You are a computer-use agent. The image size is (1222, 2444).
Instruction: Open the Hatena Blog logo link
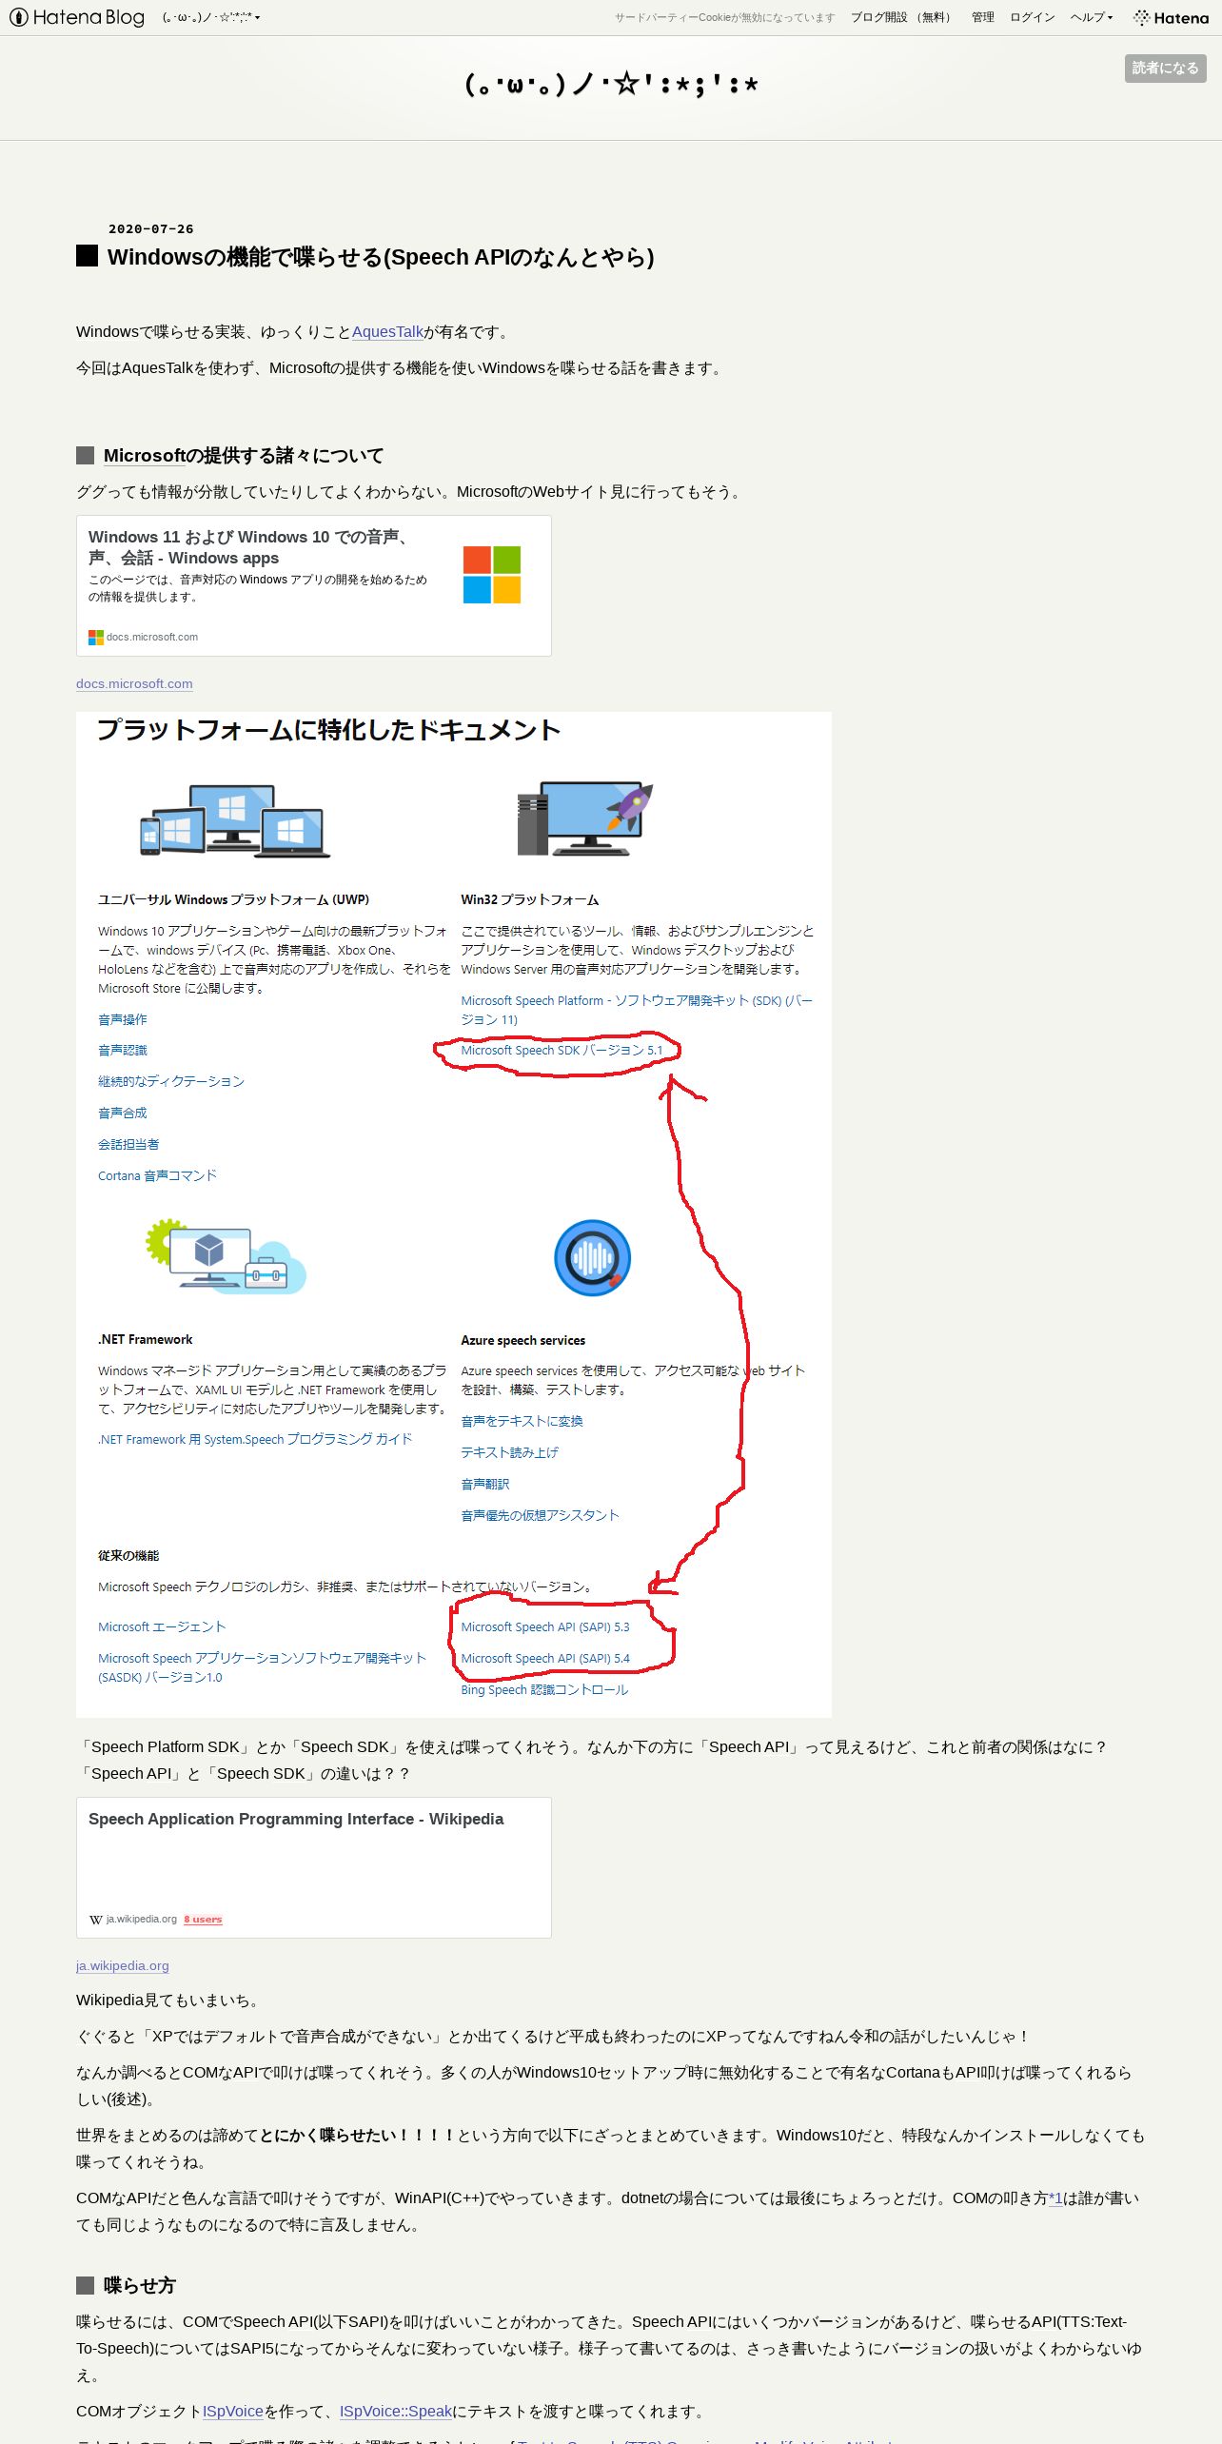click(77, 17)
